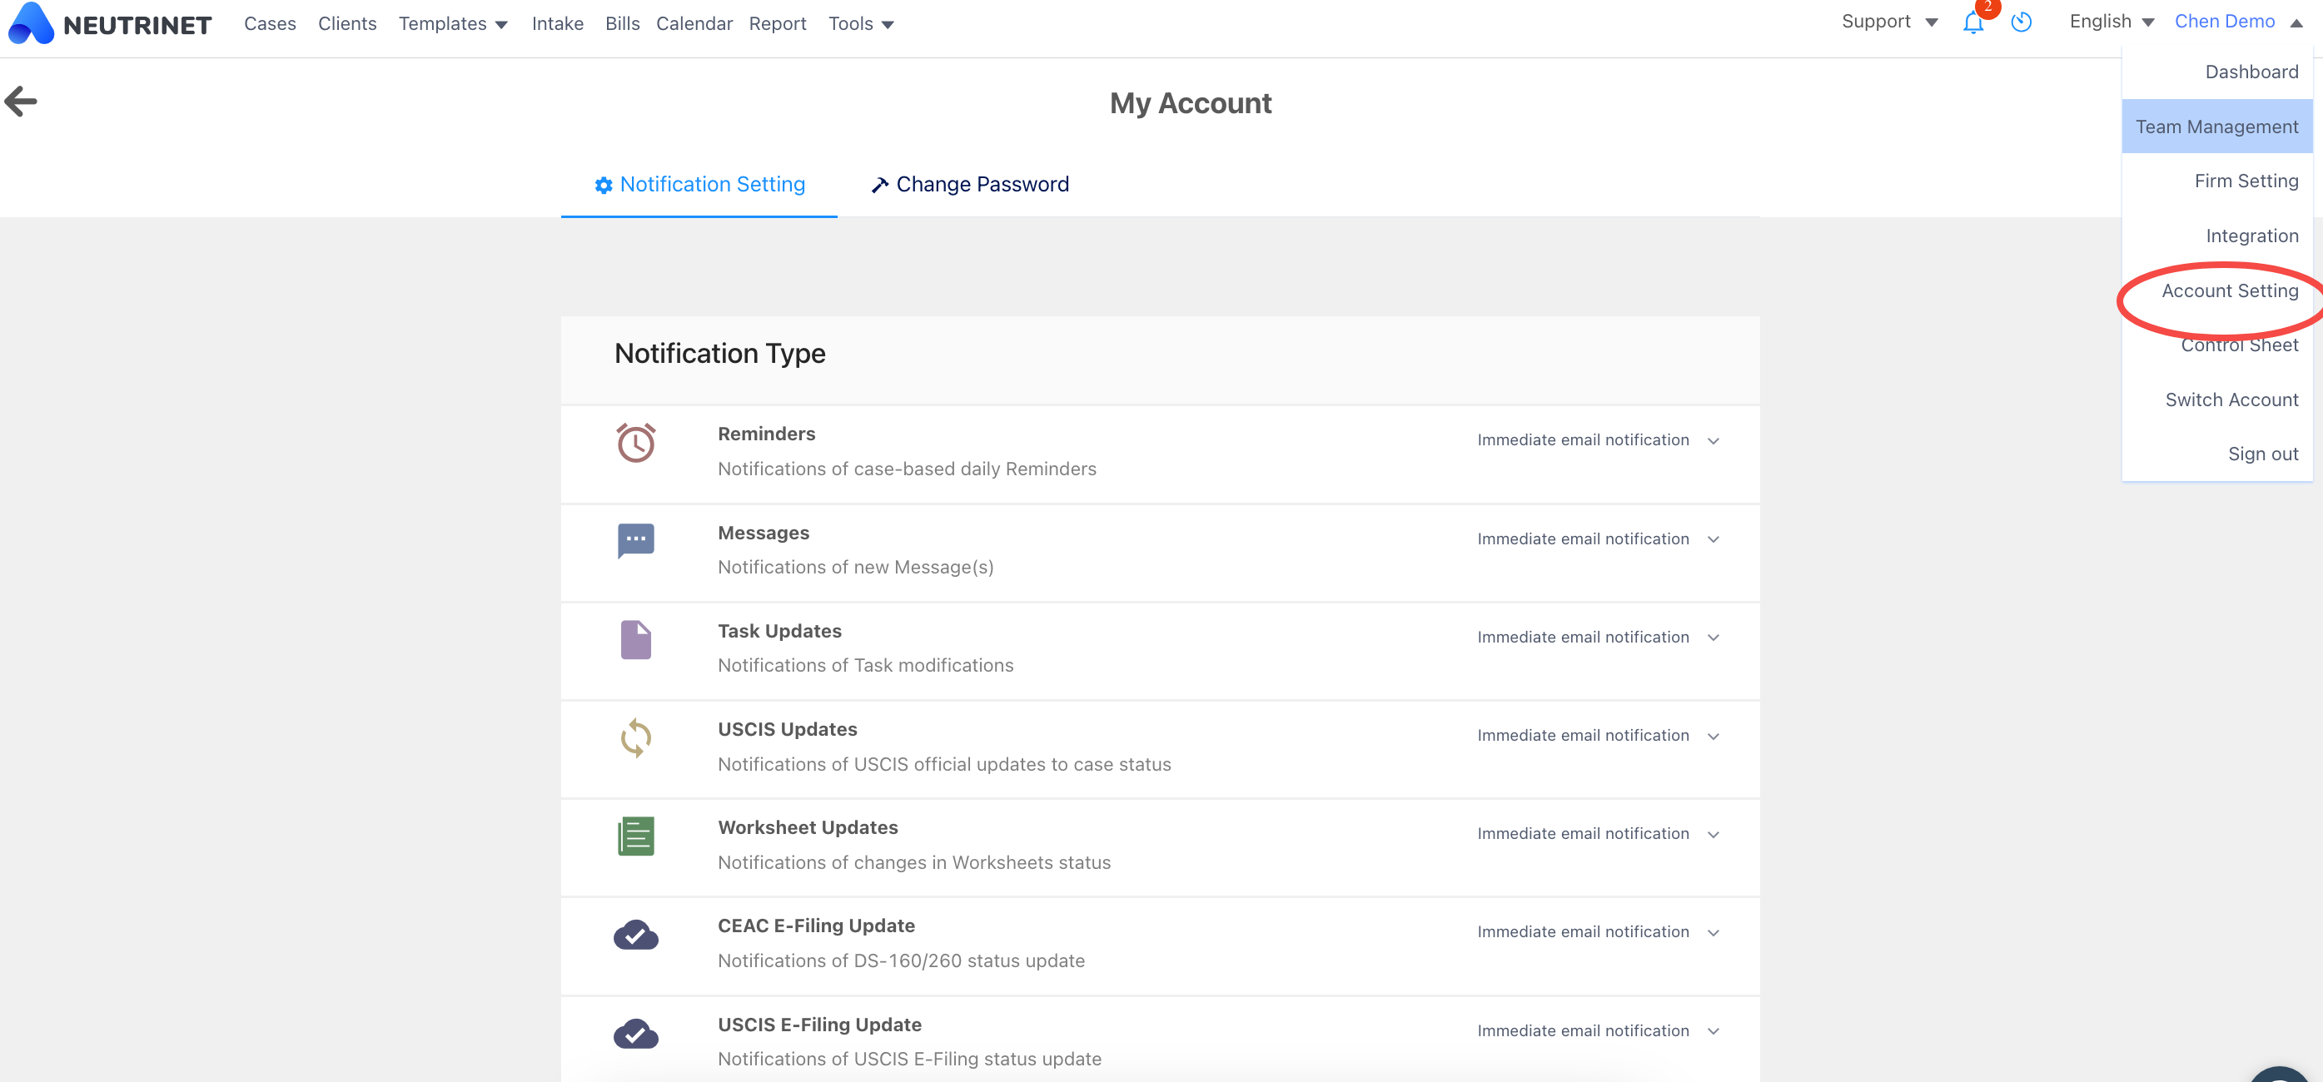Click the Messages chat bubble icon
The width and height of the screenshot is (2323, 1082).
pos(636,540)
